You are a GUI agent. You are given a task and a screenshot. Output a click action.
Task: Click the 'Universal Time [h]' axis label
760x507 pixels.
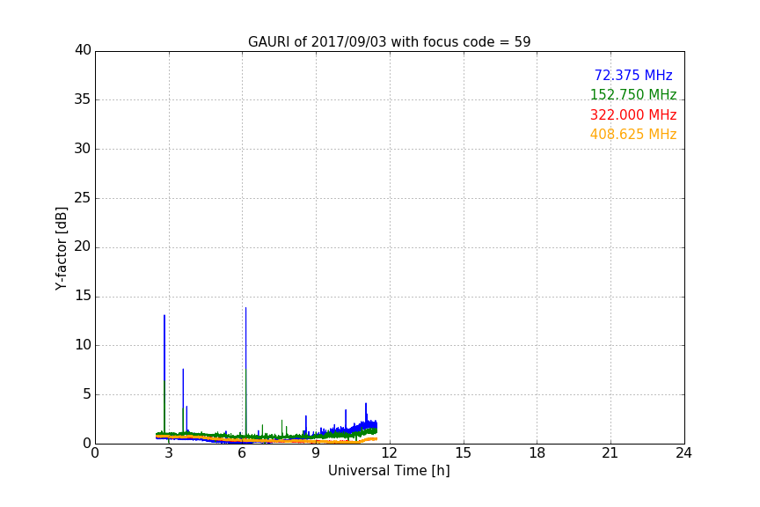[389, 471]
